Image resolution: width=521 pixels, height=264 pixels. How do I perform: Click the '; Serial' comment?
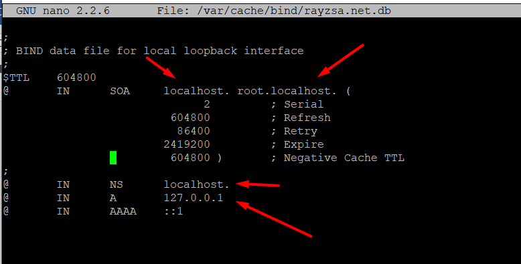297,104
